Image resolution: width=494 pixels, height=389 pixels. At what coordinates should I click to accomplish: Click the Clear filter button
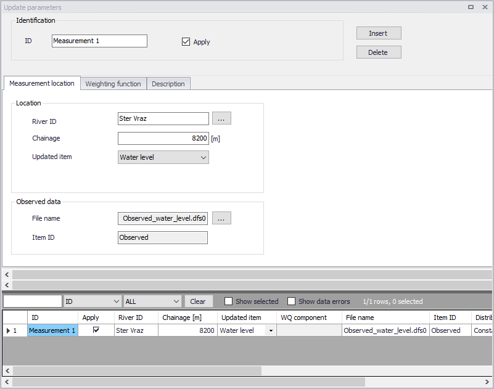[x=199, y=301]
